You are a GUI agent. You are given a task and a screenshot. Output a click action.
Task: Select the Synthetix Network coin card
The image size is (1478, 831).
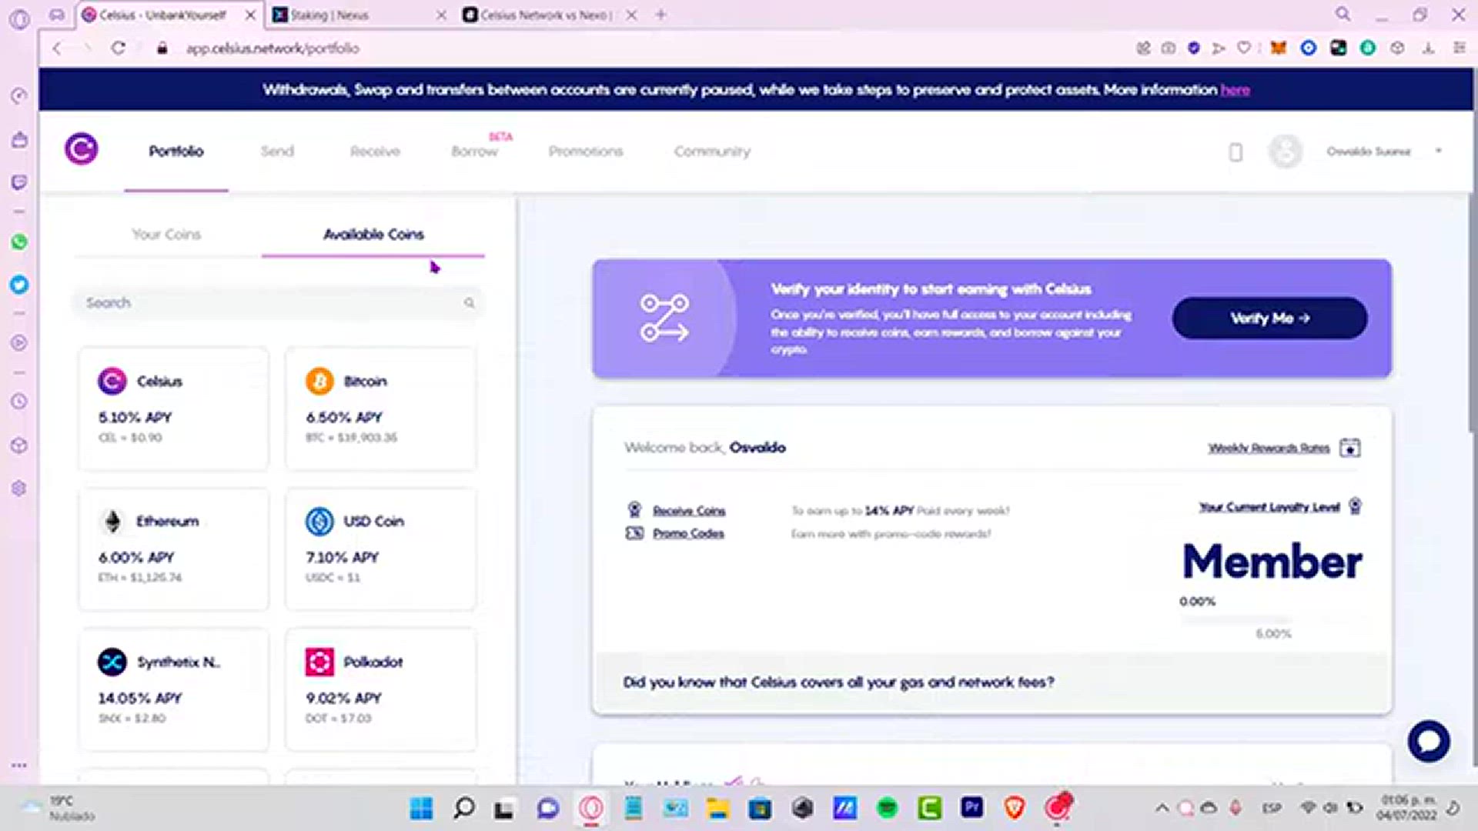point(174,689)
